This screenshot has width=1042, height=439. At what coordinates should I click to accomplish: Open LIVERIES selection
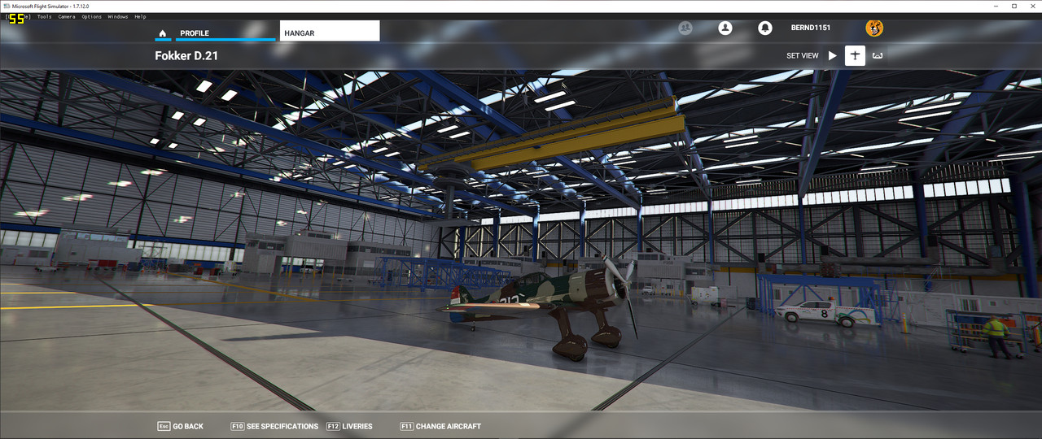pos(349,426)
